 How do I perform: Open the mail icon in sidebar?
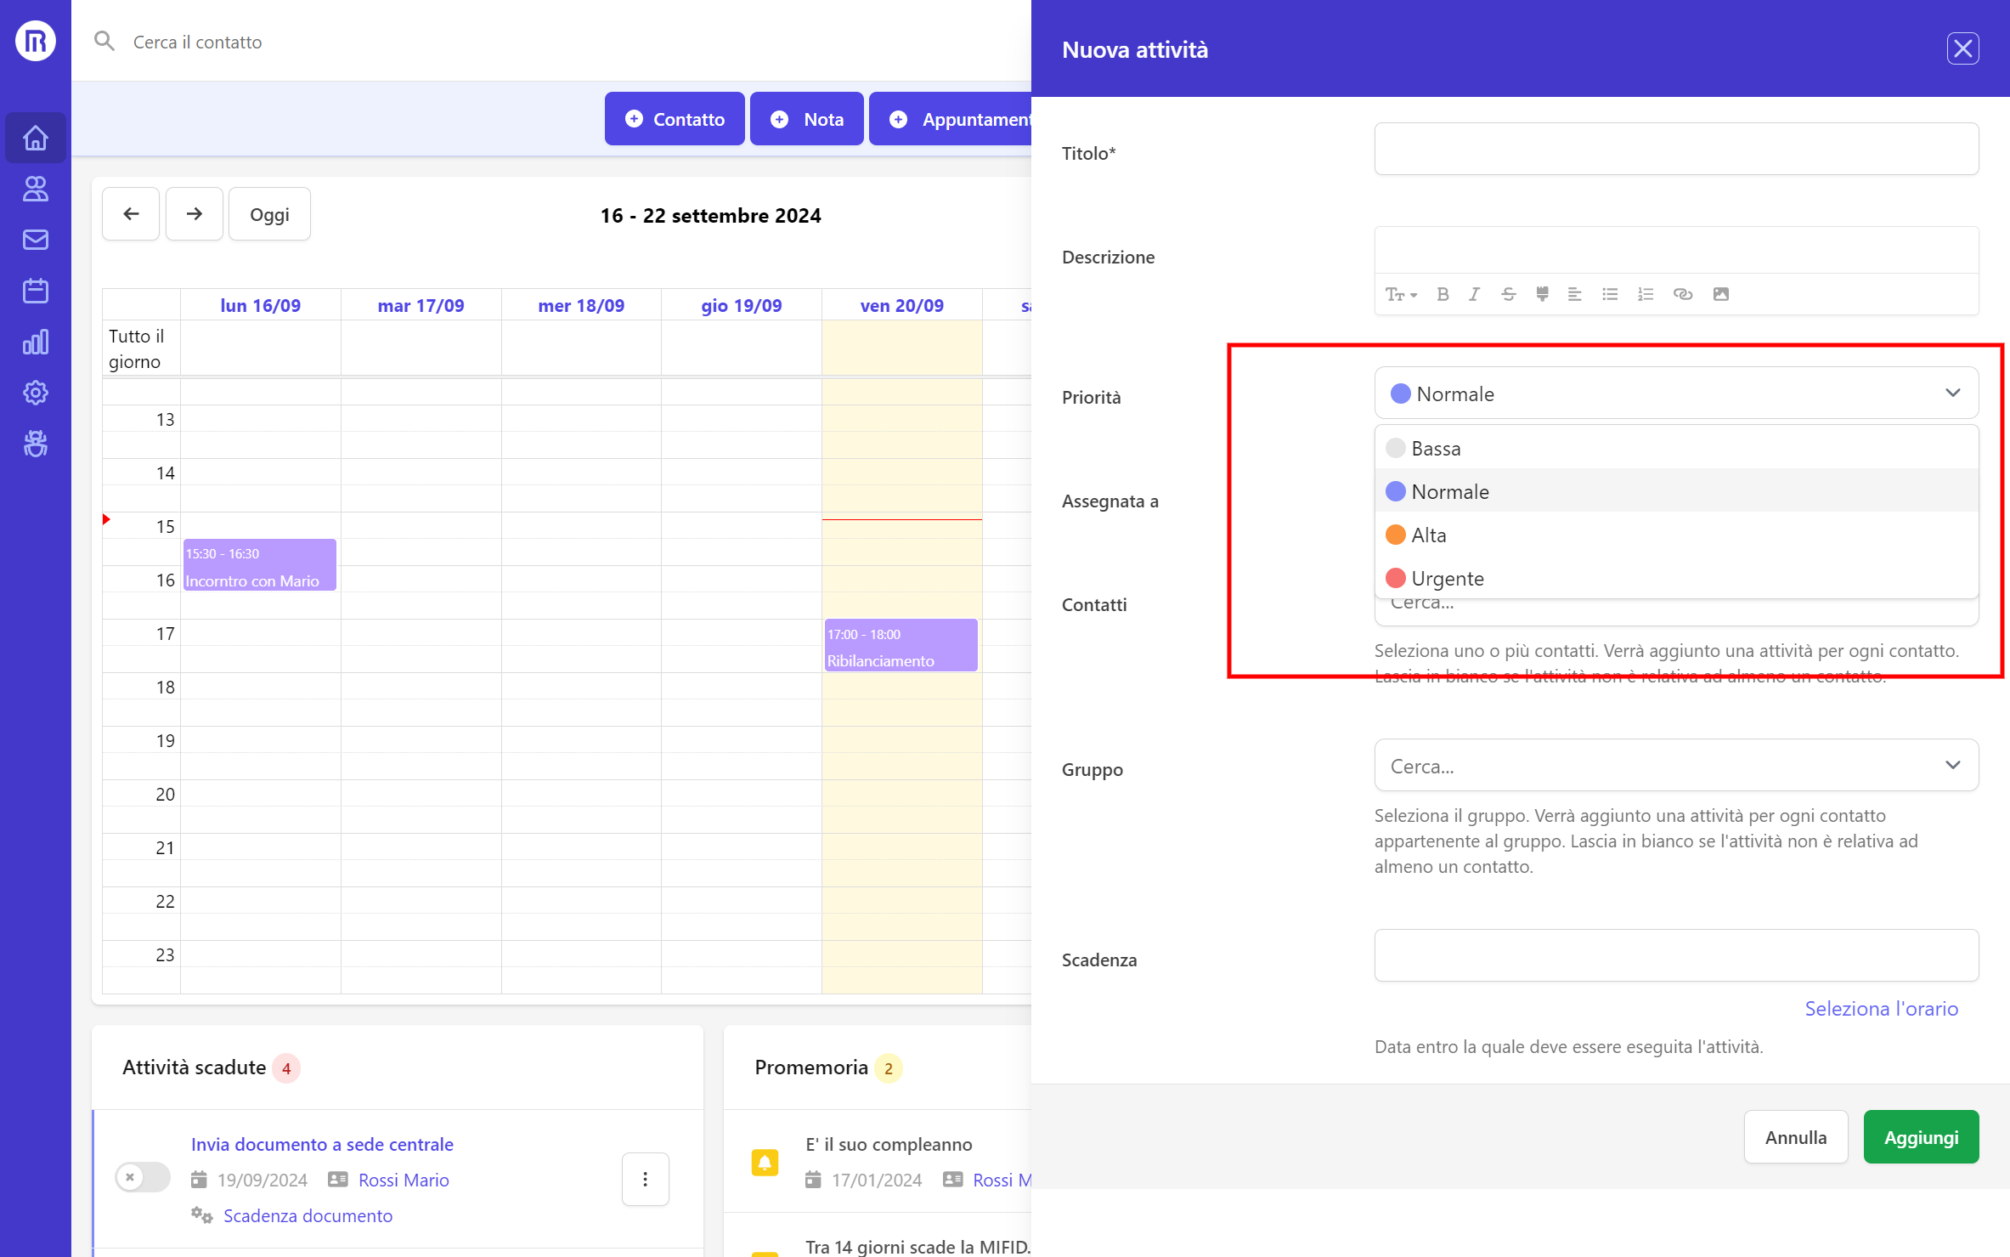tap(36, 240)
